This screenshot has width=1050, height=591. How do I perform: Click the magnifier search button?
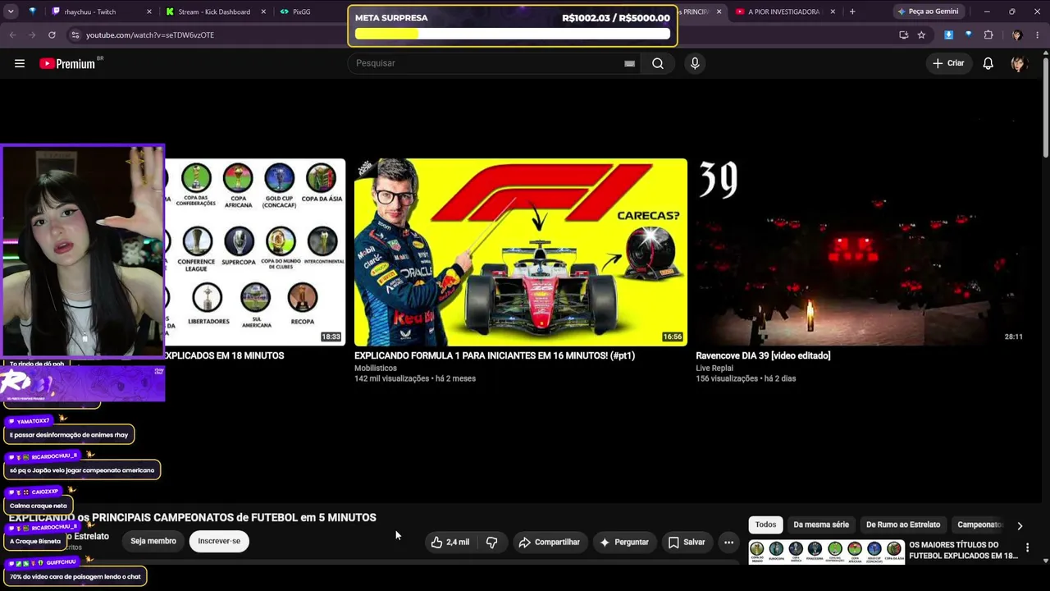pyautogui.click(x=658, y=63)
